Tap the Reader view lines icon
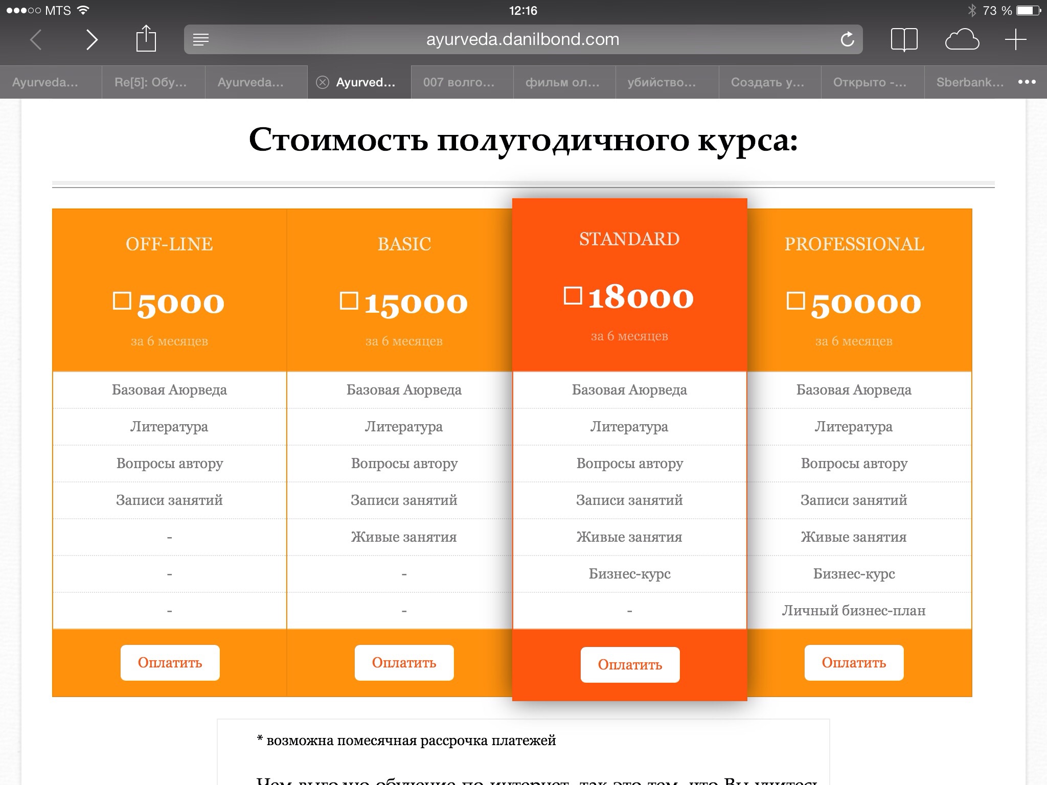This screenshot has width=1047, height=785. (x=201, y=39)
